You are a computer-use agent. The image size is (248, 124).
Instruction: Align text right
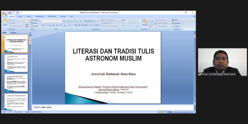tap(83, 25)
